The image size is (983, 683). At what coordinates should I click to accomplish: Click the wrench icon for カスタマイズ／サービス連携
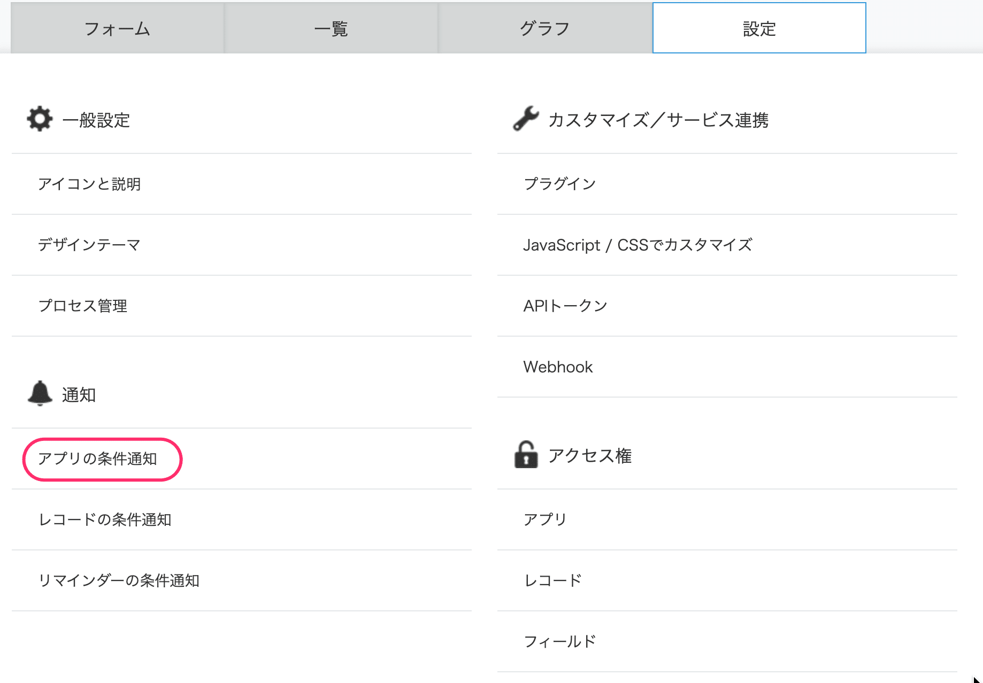point(526,119)
